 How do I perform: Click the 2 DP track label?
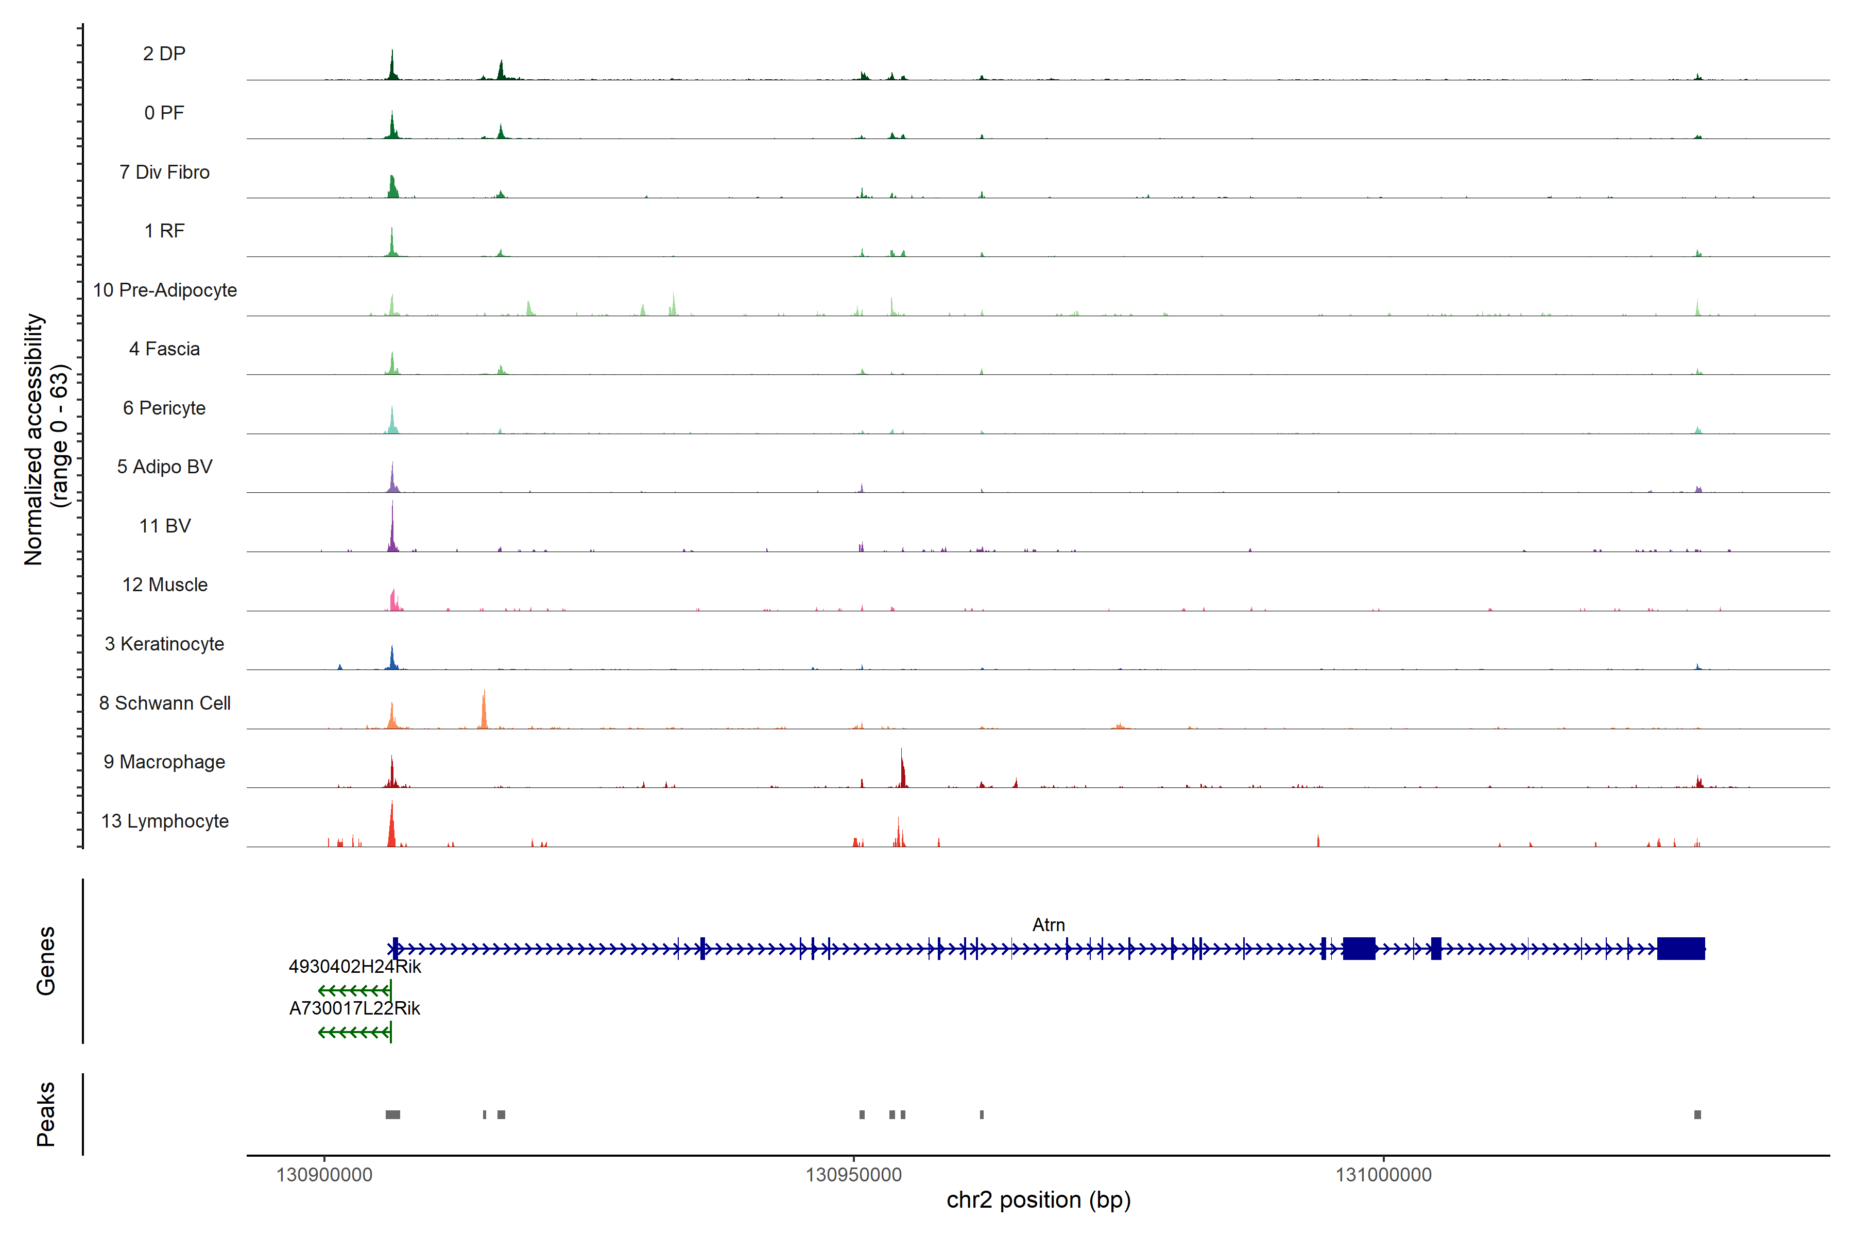[164, 54]
